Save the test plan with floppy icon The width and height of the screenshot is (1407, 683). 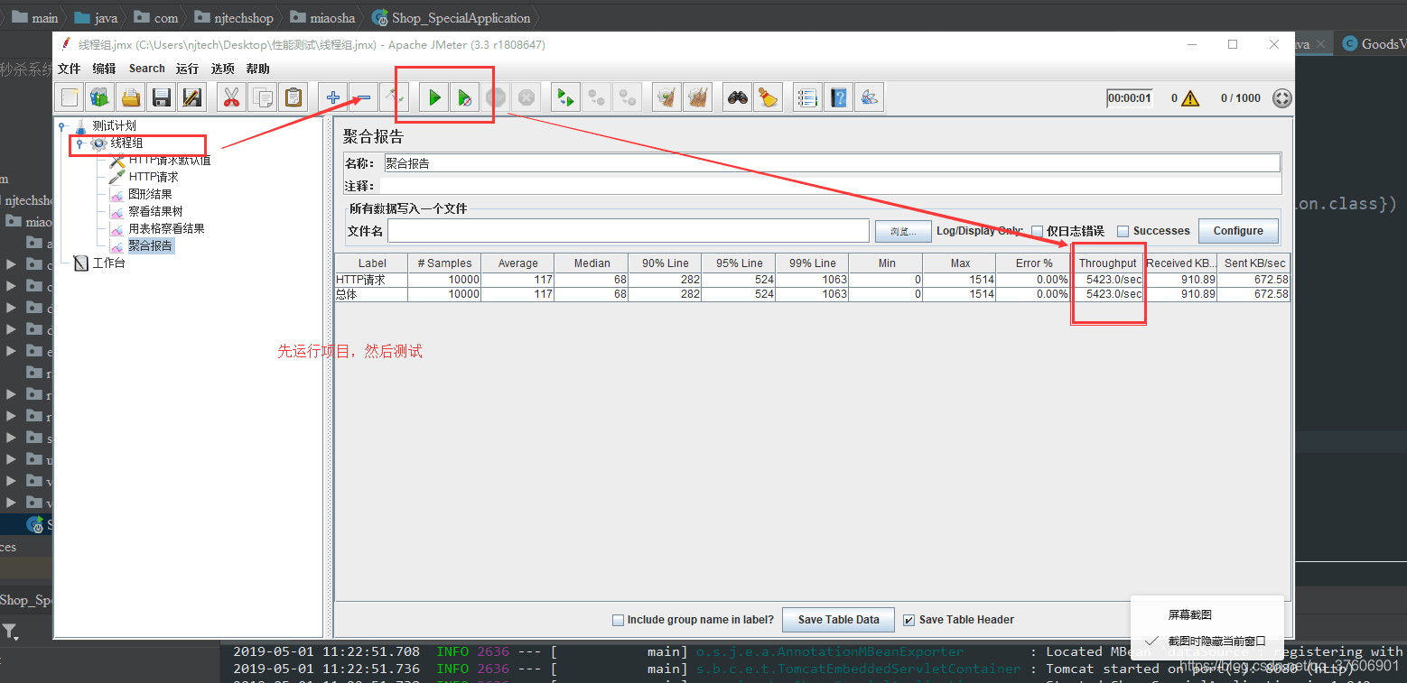162,97
